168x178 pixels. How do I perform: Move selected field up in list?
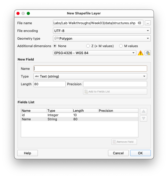pyautogui.click(x=144, y=112)
